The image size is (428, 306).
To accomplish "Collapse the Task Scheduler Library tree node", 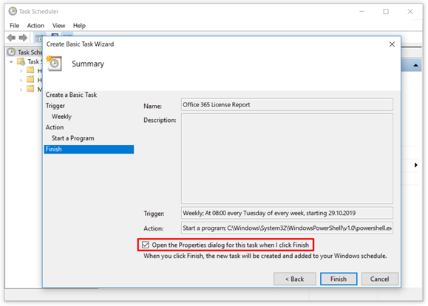I will point(11,61).
